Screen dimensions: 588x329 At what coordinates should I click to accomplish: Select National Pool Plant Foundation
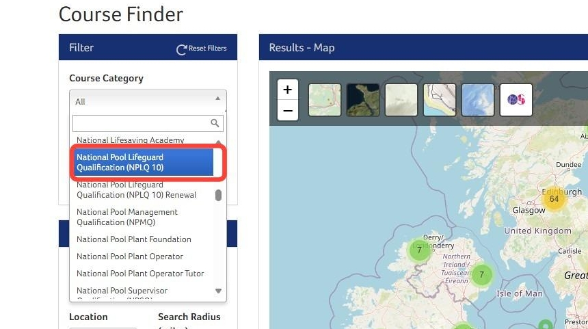(x=134, y=239)
